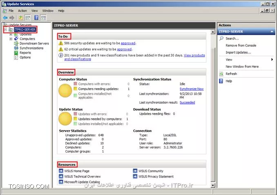This screenshot has height=195, width=277.
Task: Open the Action menu
Action: tap(22, 11)
